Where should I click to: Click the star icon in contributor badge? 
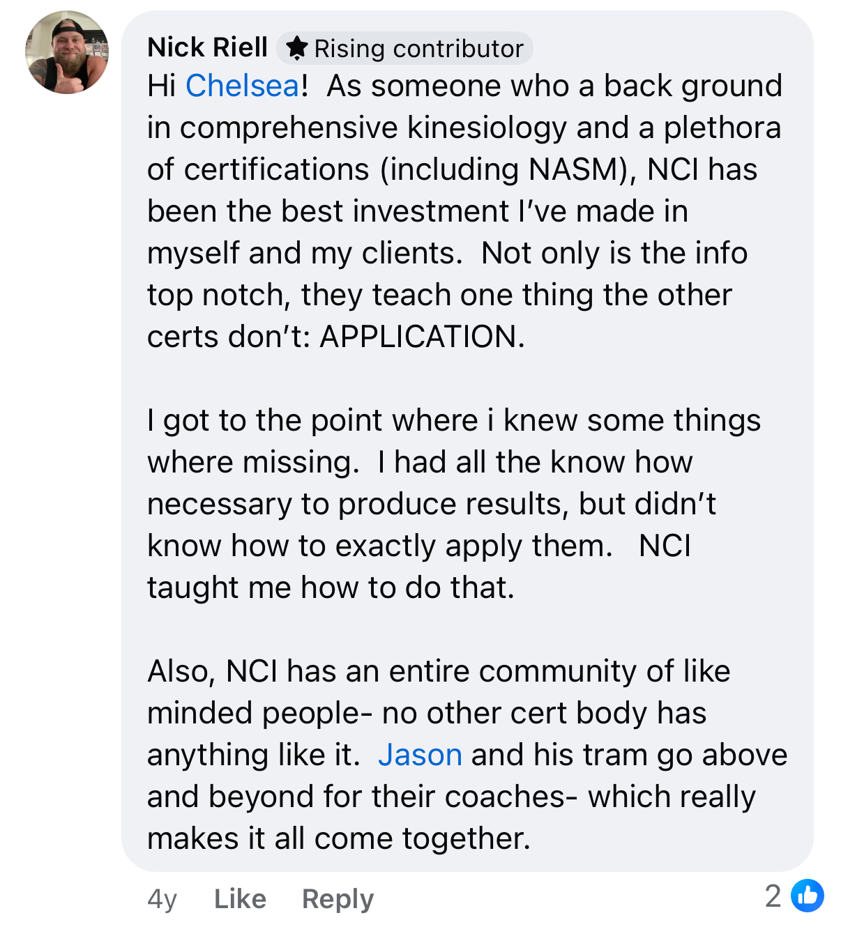tap(297, 48)
